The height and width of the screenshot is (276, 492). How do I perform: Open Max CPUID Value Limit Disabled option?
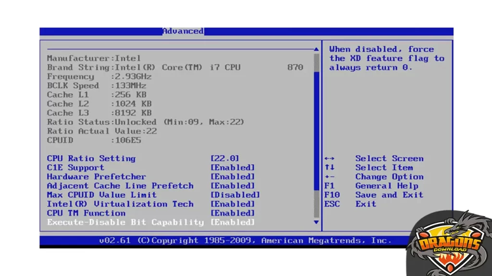click(235, 195)
